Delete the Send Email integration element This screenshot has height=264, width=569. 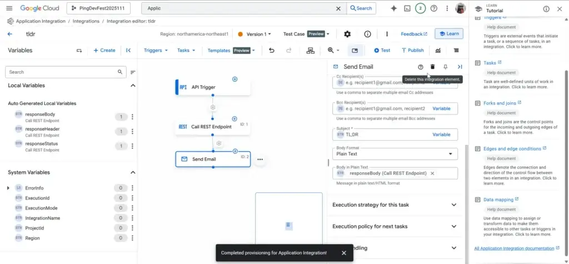point(433,67)
